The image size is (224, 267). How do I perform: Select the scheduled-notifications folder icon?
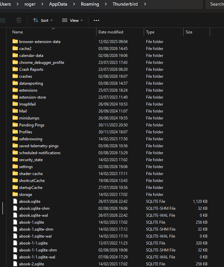[x=15, y=153]
